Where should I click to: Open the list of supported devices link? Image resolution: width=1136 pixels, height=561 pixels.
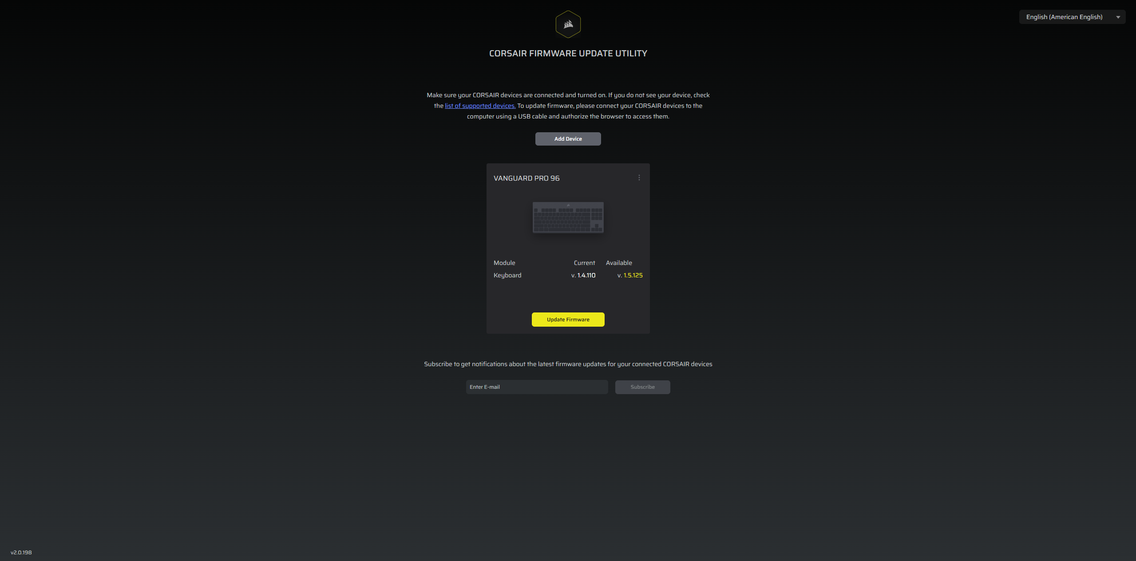tap(480, 106)
